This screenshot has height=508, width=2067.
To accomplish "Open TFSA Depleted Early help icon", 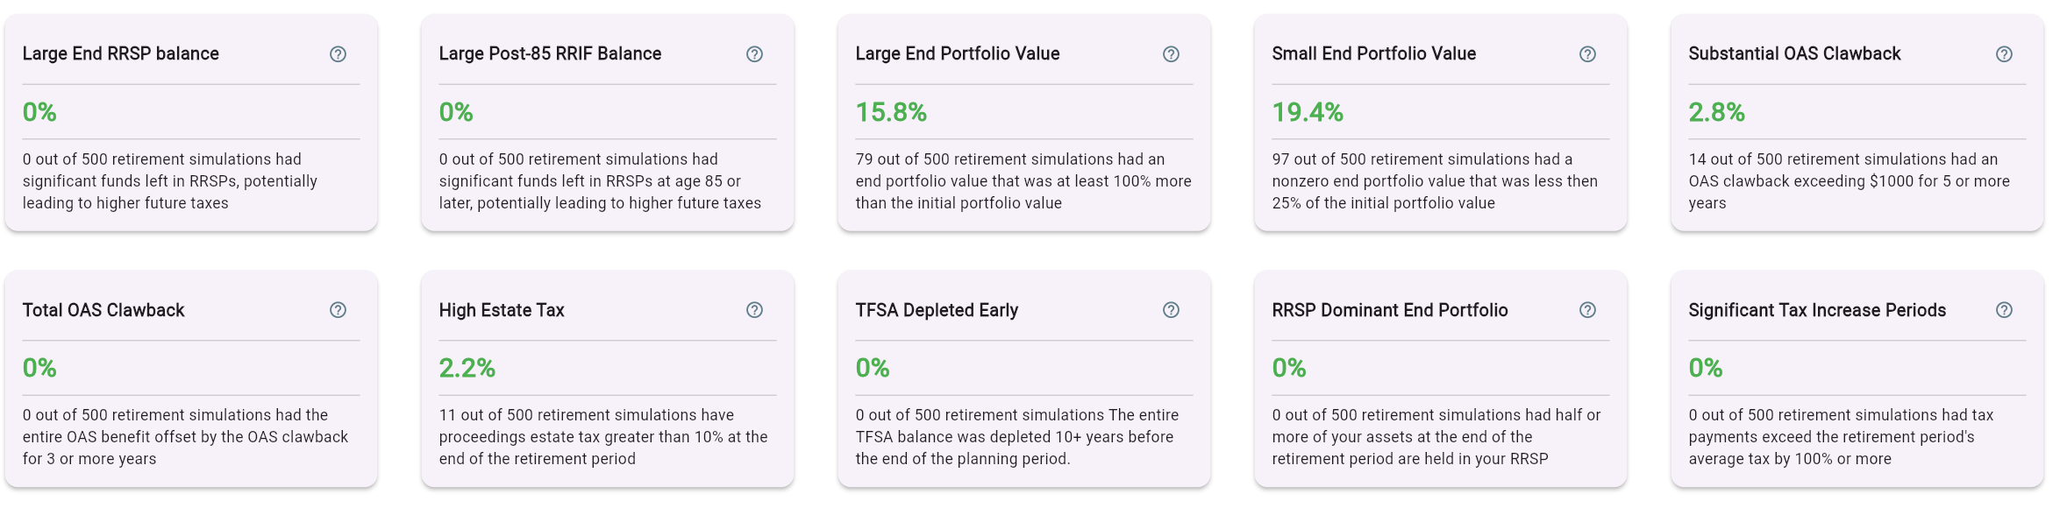I will coord(1171,310).
